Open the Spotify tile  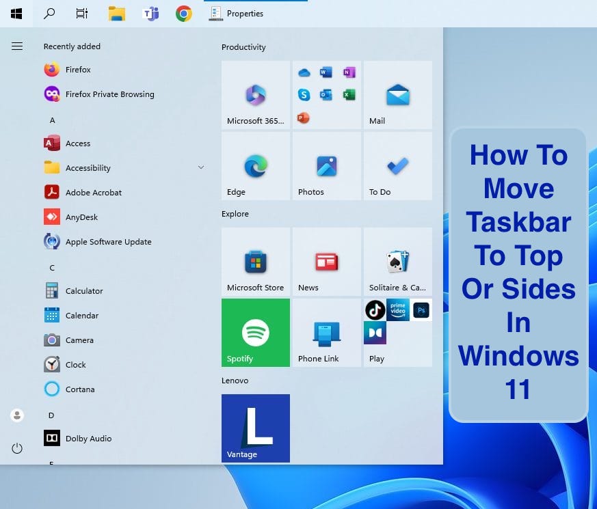tap(256, 333)
